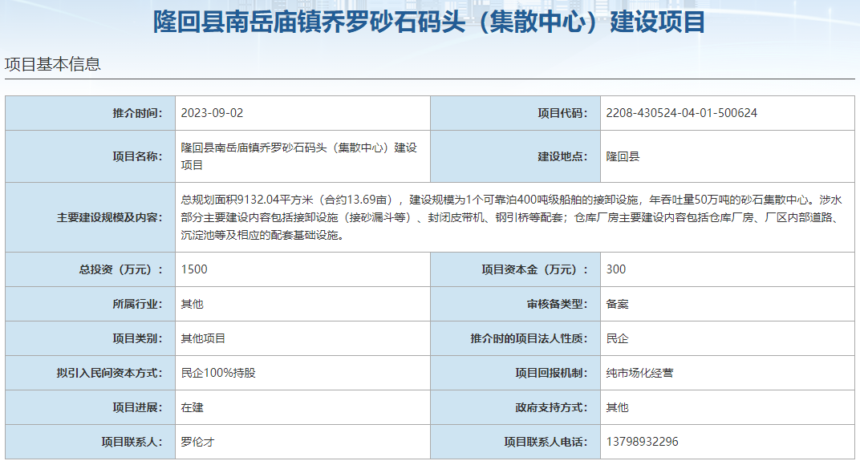Screen dimensions: 860x465
Task: Click the 建设地点 value 隆回县
Action: (x=623, y=156)
